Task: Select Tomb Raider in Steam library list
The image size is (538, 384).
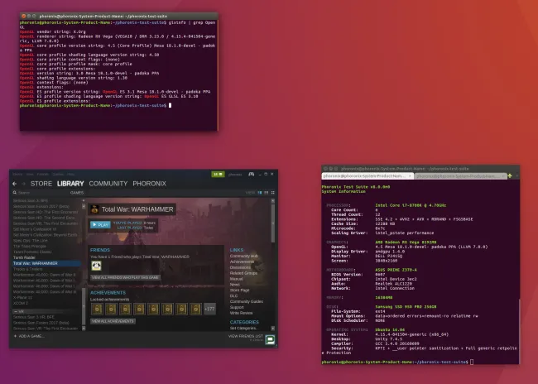Action: [24, 257]
